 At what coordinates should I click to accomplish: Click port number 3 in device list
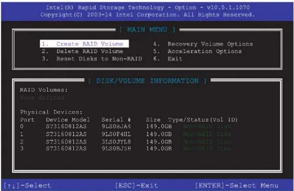pos(22,149)
